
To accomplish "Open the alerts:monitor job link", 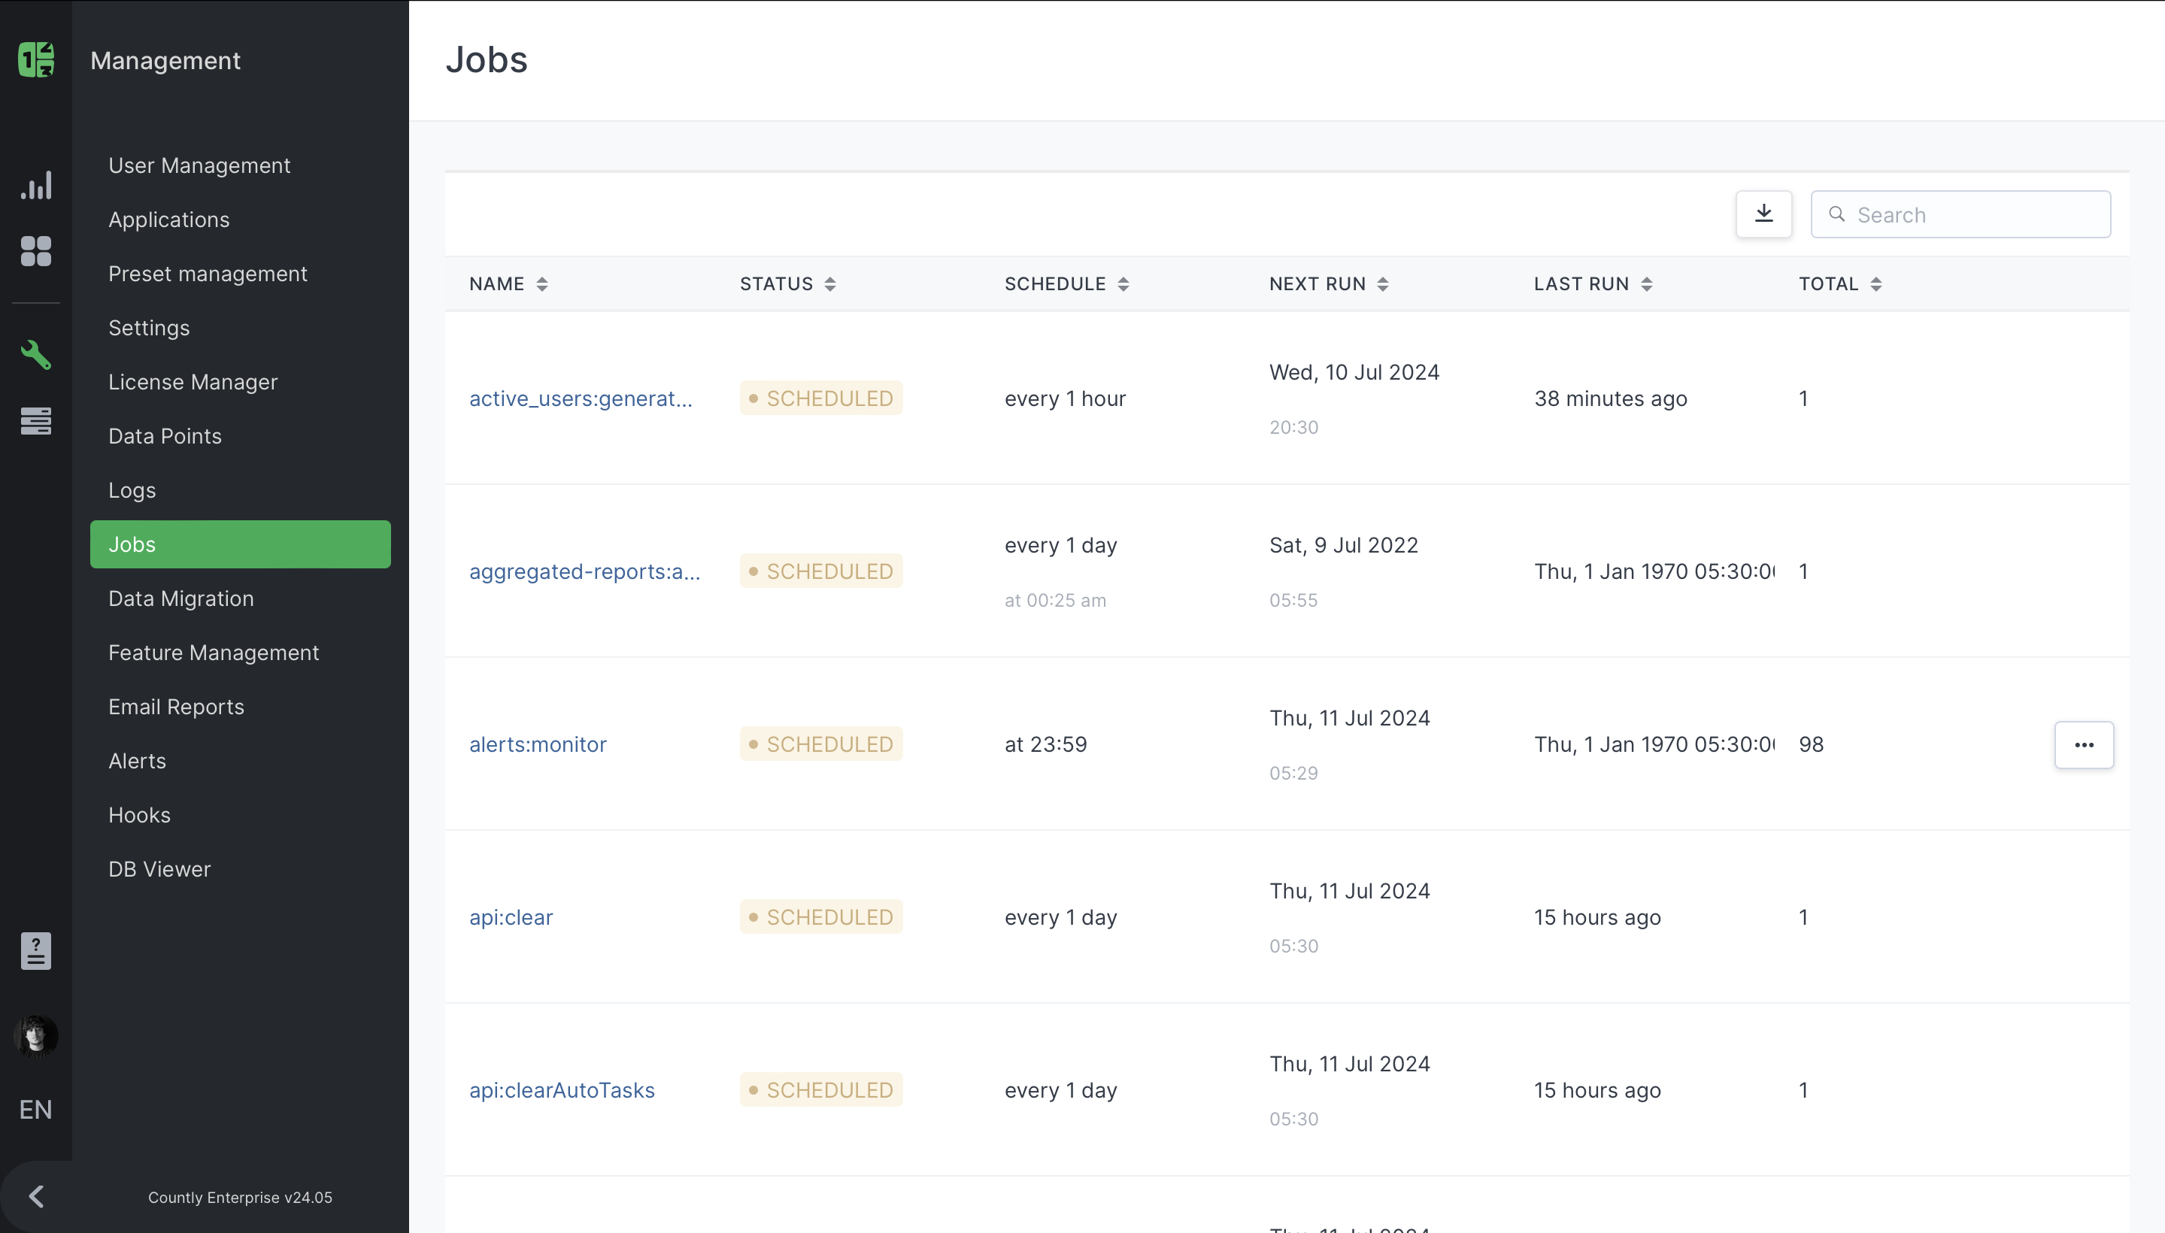I will coord(538,744).
